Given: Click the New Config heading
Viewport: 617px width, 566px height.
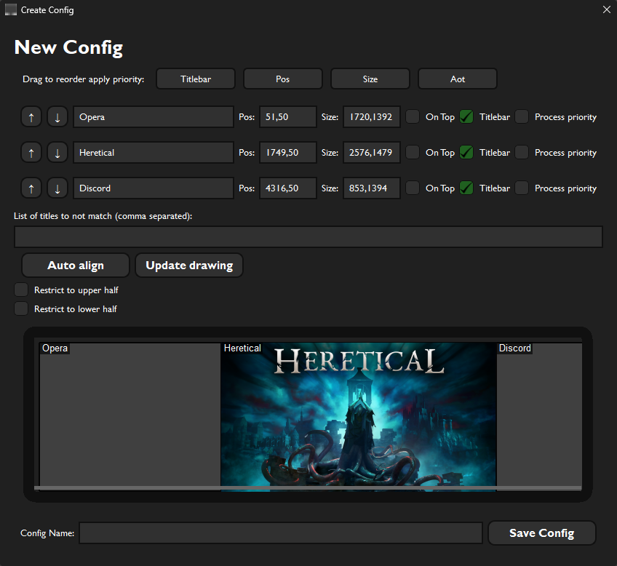Looking at the screenshot, I should [x=68, y=47].
